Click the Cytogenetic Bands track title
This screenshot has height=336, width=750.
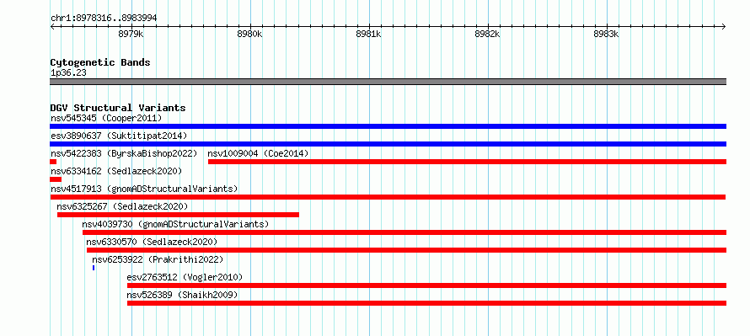pyautogui.click(x=100, y=62)
